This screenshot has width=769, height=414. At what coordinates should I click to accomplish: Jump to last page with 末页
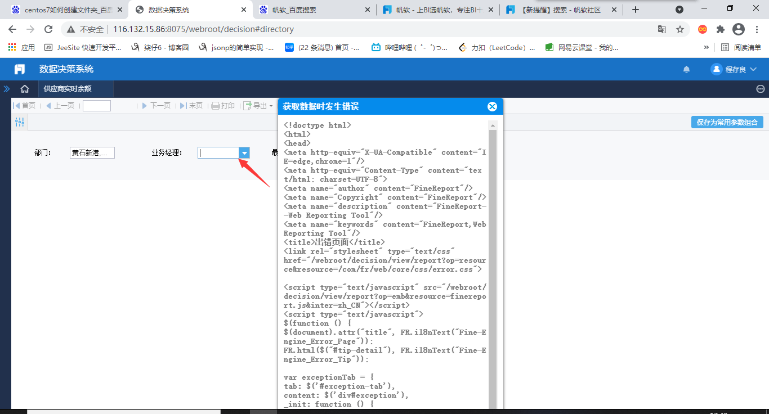point(191,106)
